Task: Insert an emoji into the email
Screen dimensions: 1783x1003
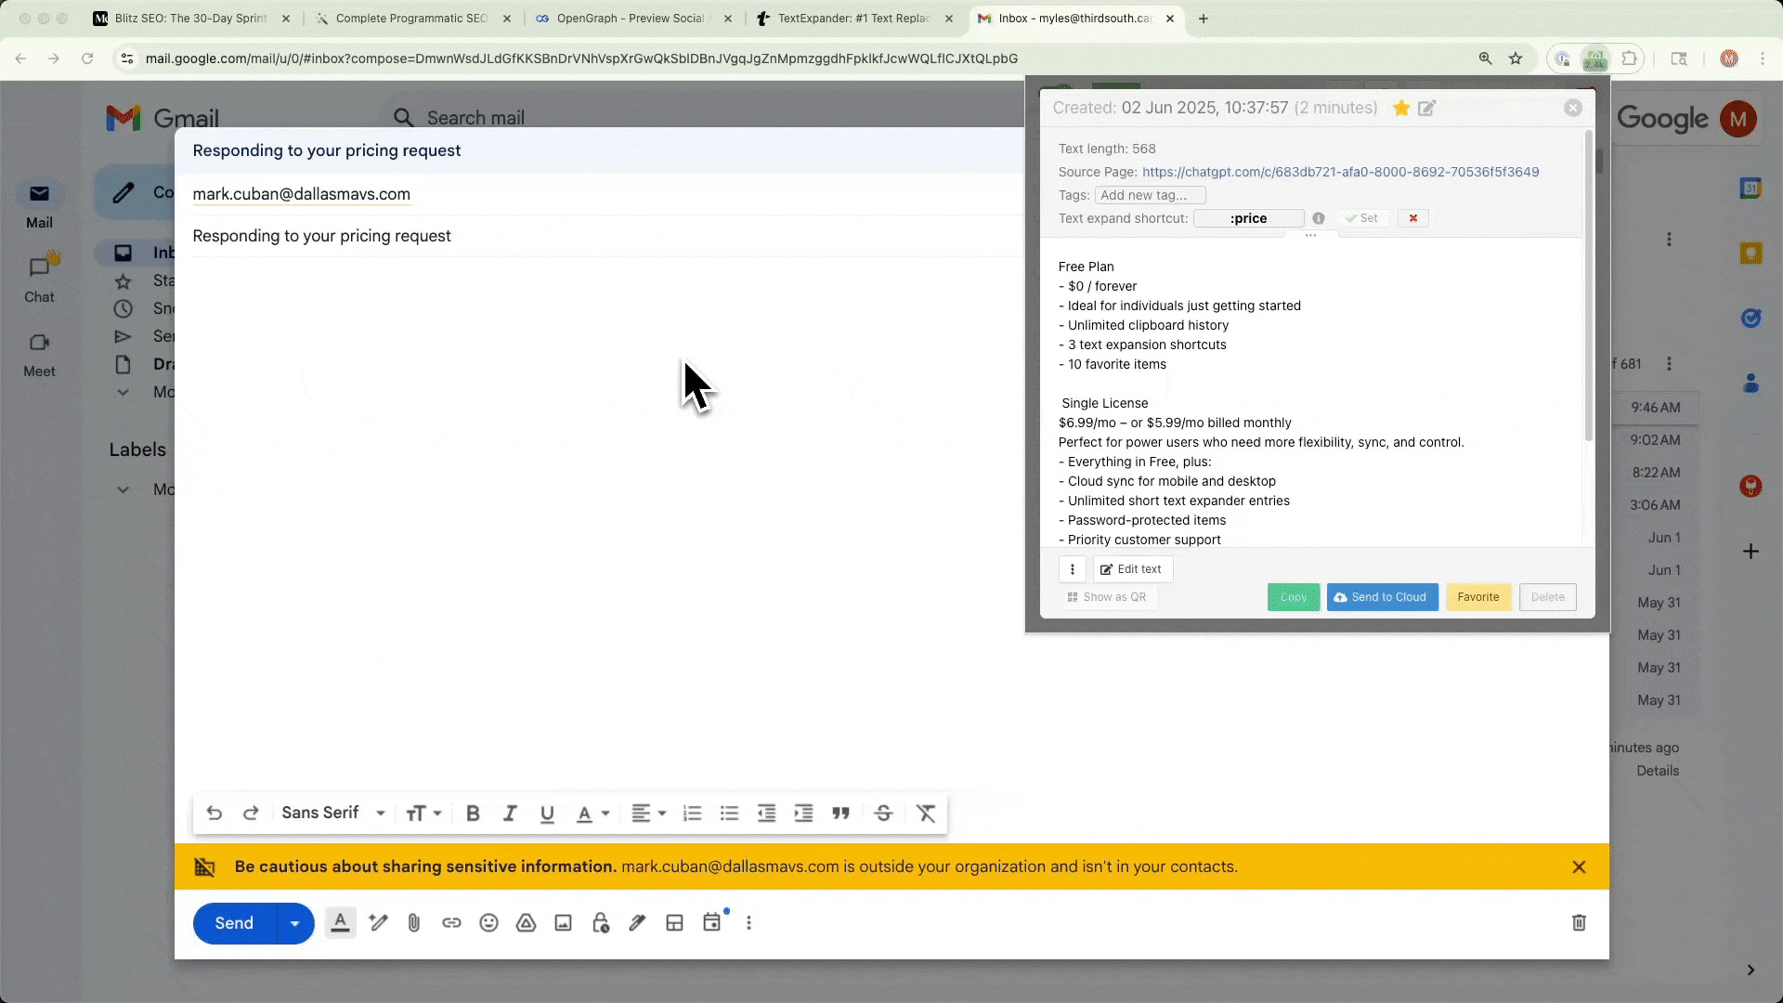Action: [488, 922]
